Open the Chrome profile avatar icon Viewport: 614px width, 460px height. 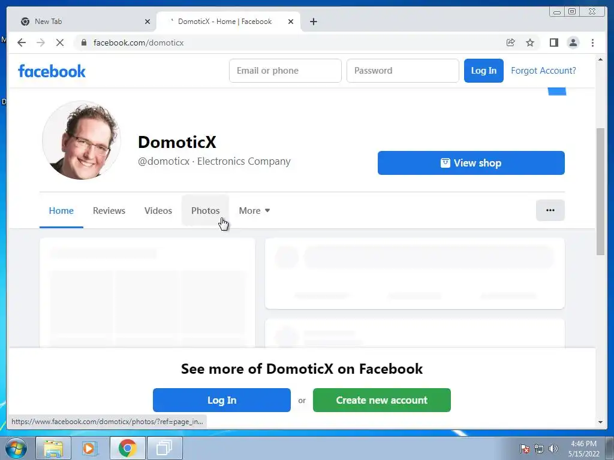click(x=573, y=43)
